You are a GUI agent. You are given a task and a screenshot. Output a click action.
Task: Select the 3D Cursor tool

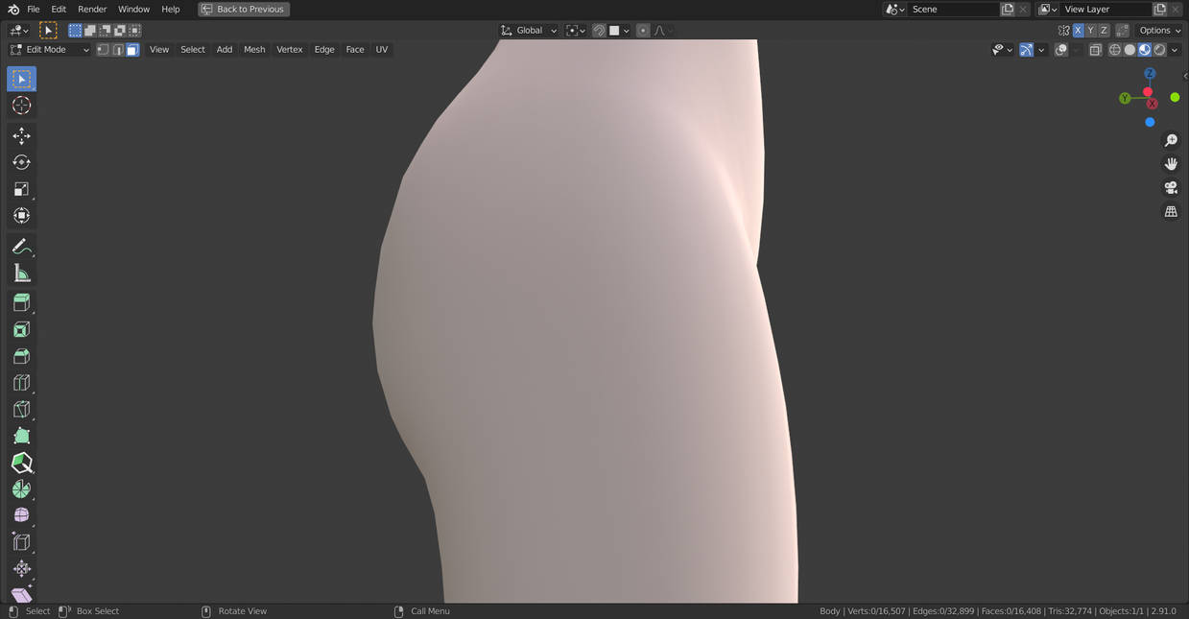click(x=21, y=106)
